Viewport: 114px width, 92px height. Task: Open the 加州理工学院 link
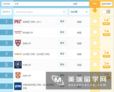pyautogui.click(x=36, y=54)
